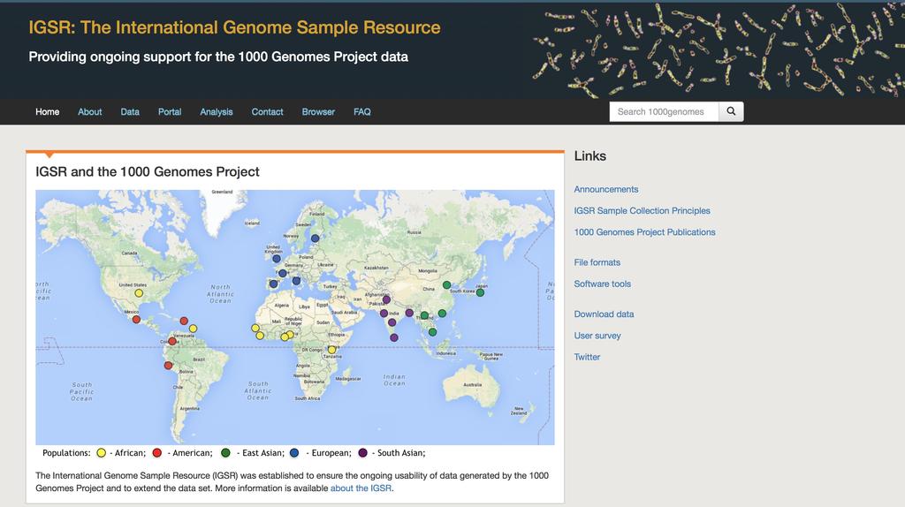
Task: Select the green marker in northern China
Action: point(446,285)
